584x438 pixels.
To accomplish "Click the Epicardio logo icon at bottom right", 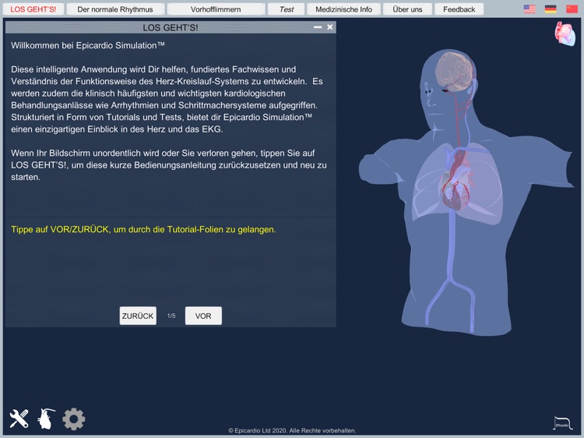I will (563, 423).
